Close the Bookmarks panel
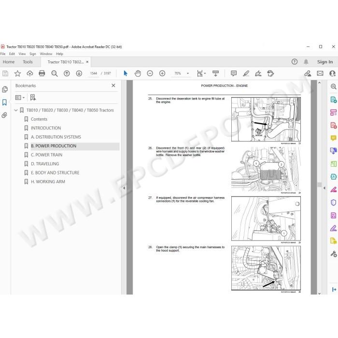The image size is (338, 338). pos(113,85)
